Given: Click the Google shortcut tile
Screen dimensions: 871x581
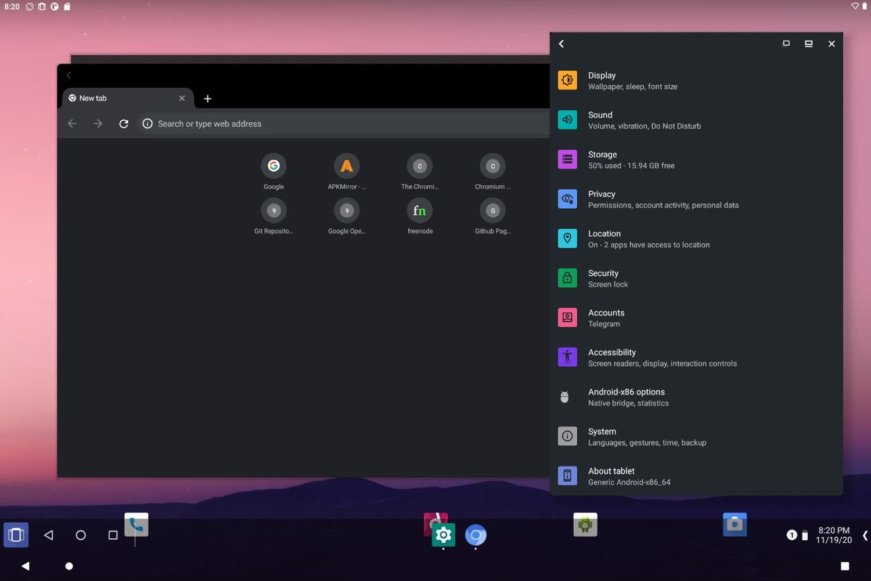Looking at the screenshot, I should click(273, 167).
